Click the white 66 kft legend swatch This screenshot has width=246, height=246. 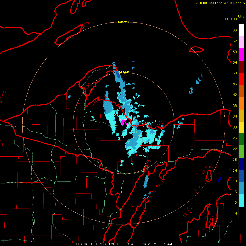click(241, 30)
